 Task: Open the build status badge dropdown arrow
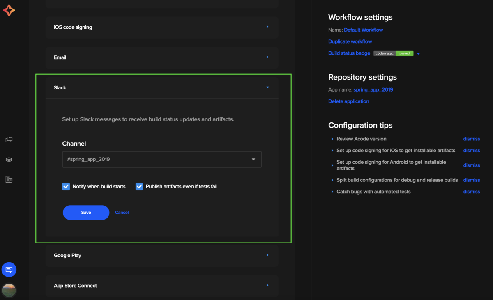coord(418,53)
